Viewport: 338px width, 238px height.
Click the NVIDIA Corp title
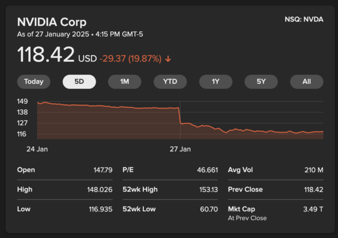coord(51,22)
